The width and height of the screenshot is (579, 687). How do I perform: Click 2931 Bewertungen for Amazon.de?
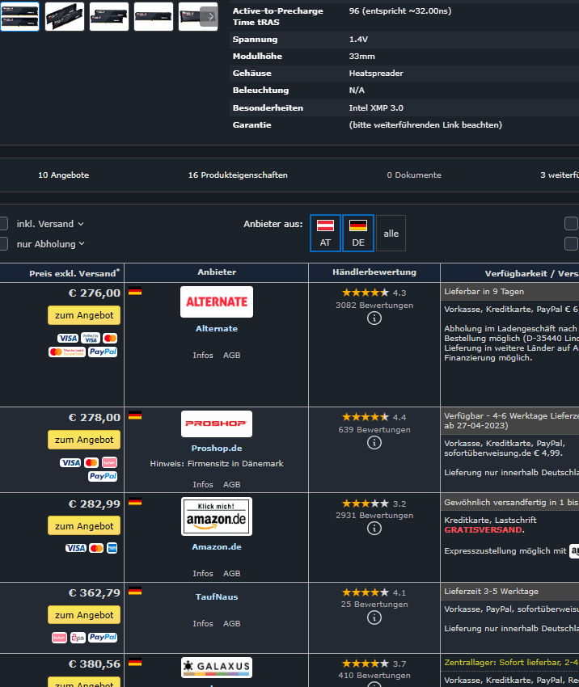coord(374,516)
